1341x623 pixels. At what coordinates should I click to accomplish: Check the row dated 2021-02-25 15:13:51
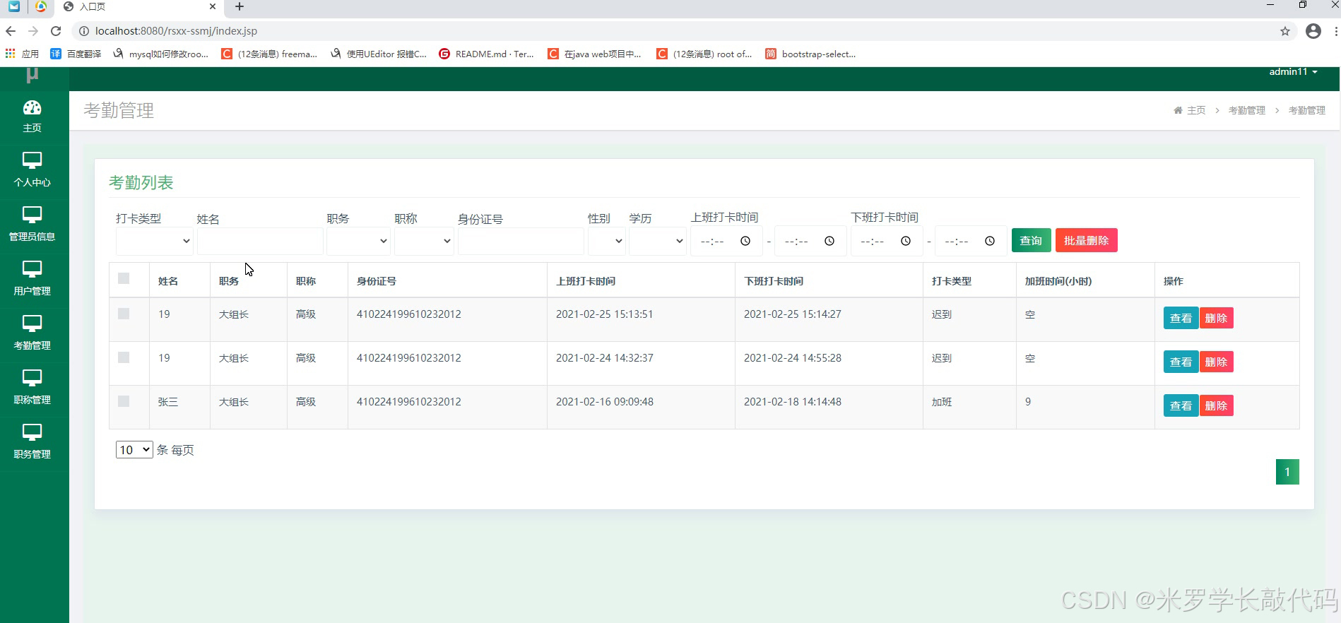[x=124, y=314]
